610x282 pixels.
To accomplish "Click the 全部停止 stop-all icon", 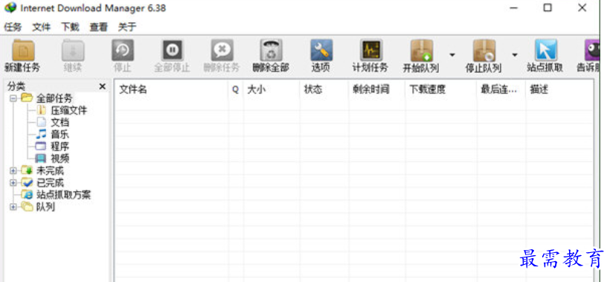I will [172, 51].
